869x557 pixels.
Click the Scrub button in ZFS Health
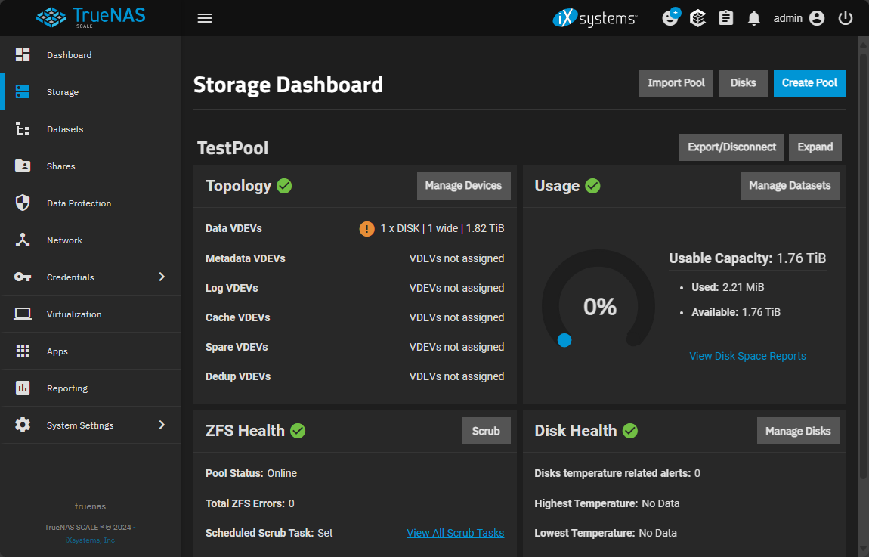coord(486,431)
